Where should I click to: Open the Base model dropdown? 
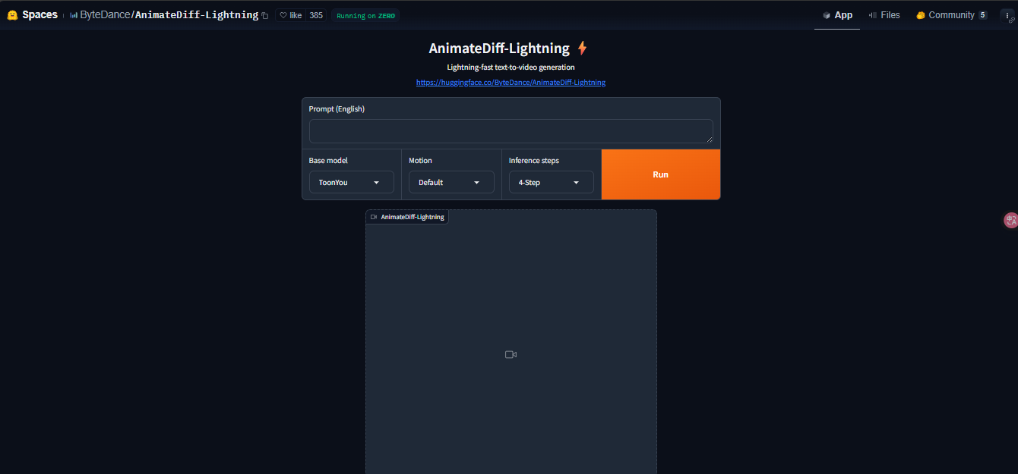[351, 182]
